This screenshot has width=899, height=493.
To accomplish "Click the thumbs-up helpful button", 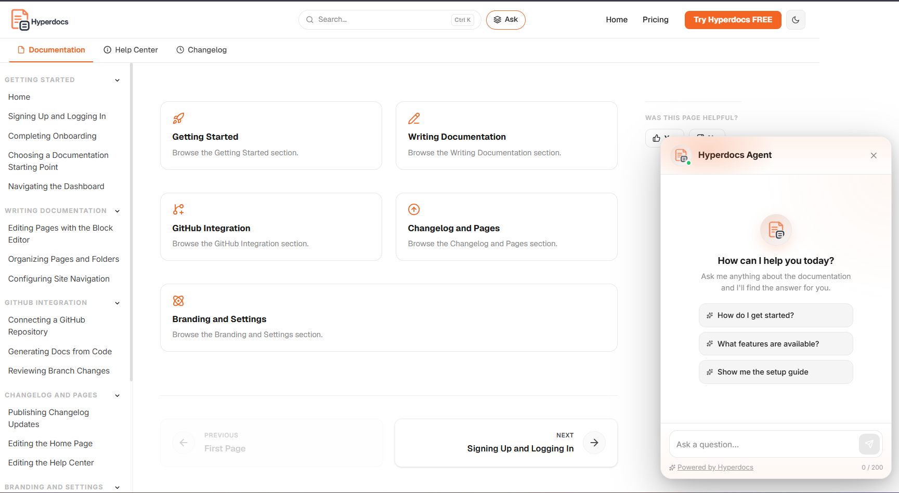I will [657, 138].
